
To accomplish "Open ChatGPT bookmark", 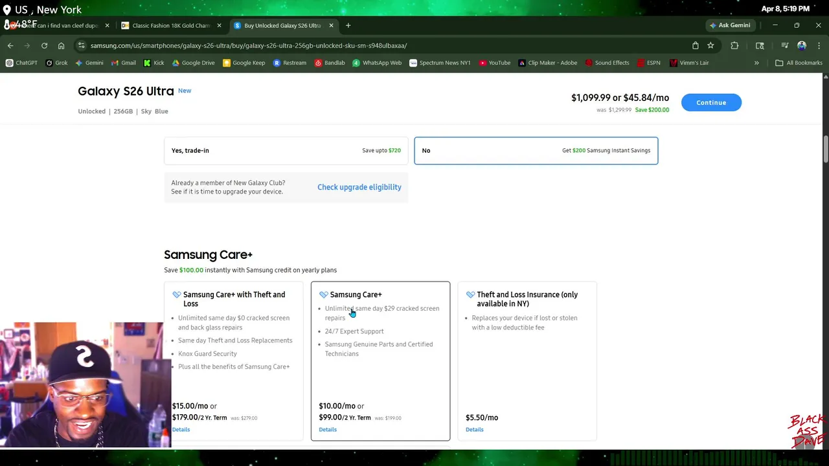I will [21, 63].
